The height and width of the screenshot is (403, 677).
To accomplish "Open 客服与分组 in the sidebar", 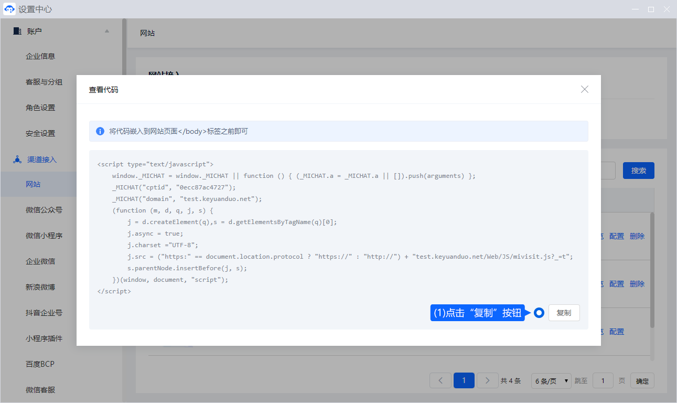I will (44, 82).
